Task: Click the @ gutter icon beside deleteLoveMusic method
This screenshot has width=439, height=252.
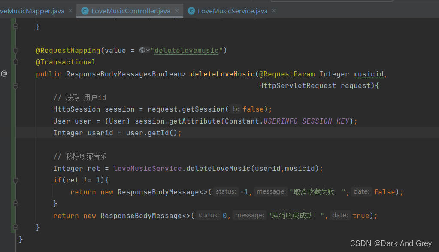Action: (4, 74)
